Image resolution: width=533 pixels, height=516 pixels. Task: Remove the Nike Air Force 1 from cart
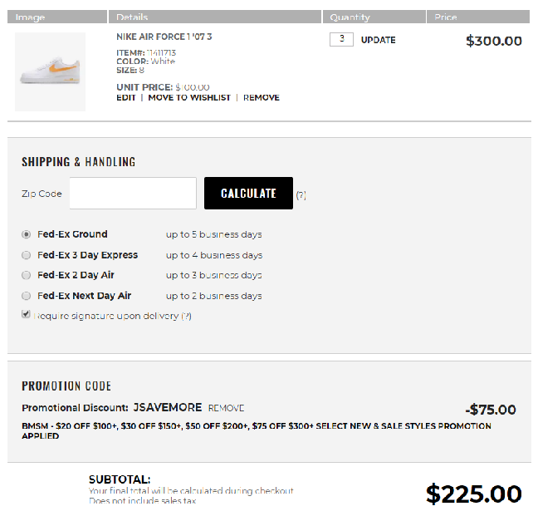(x=262, y=98)
